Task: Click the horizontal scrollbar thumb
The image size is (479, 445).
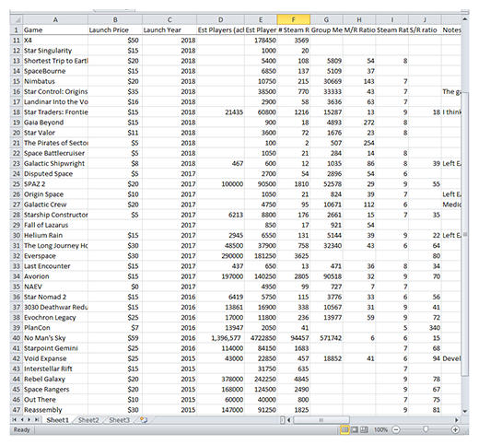Action: click(x=321, y=420)
